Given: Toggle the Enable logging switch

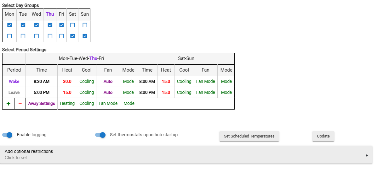Looking at the screenshot, I should (7, 135).
